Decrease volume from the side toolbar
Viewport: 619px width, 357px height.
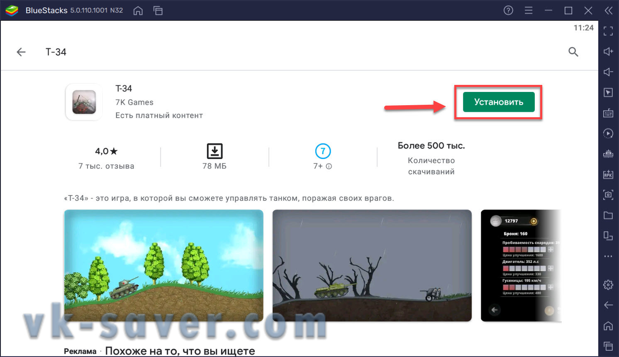[x=608, y=72]
